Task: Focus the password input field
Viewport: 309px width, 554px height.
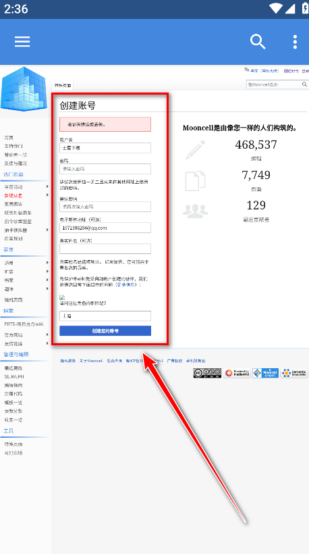Action: 105,169
